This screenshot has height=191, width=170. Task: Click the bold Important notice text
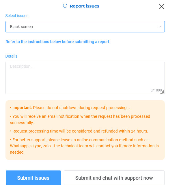22,108
